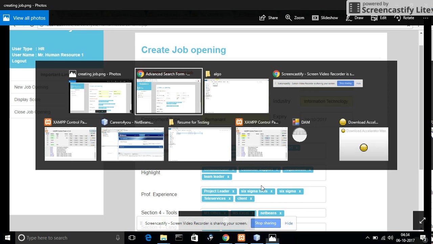Open the Wi-Fi network icon in tray
This screenshot has height=244, width=433.
383,238
